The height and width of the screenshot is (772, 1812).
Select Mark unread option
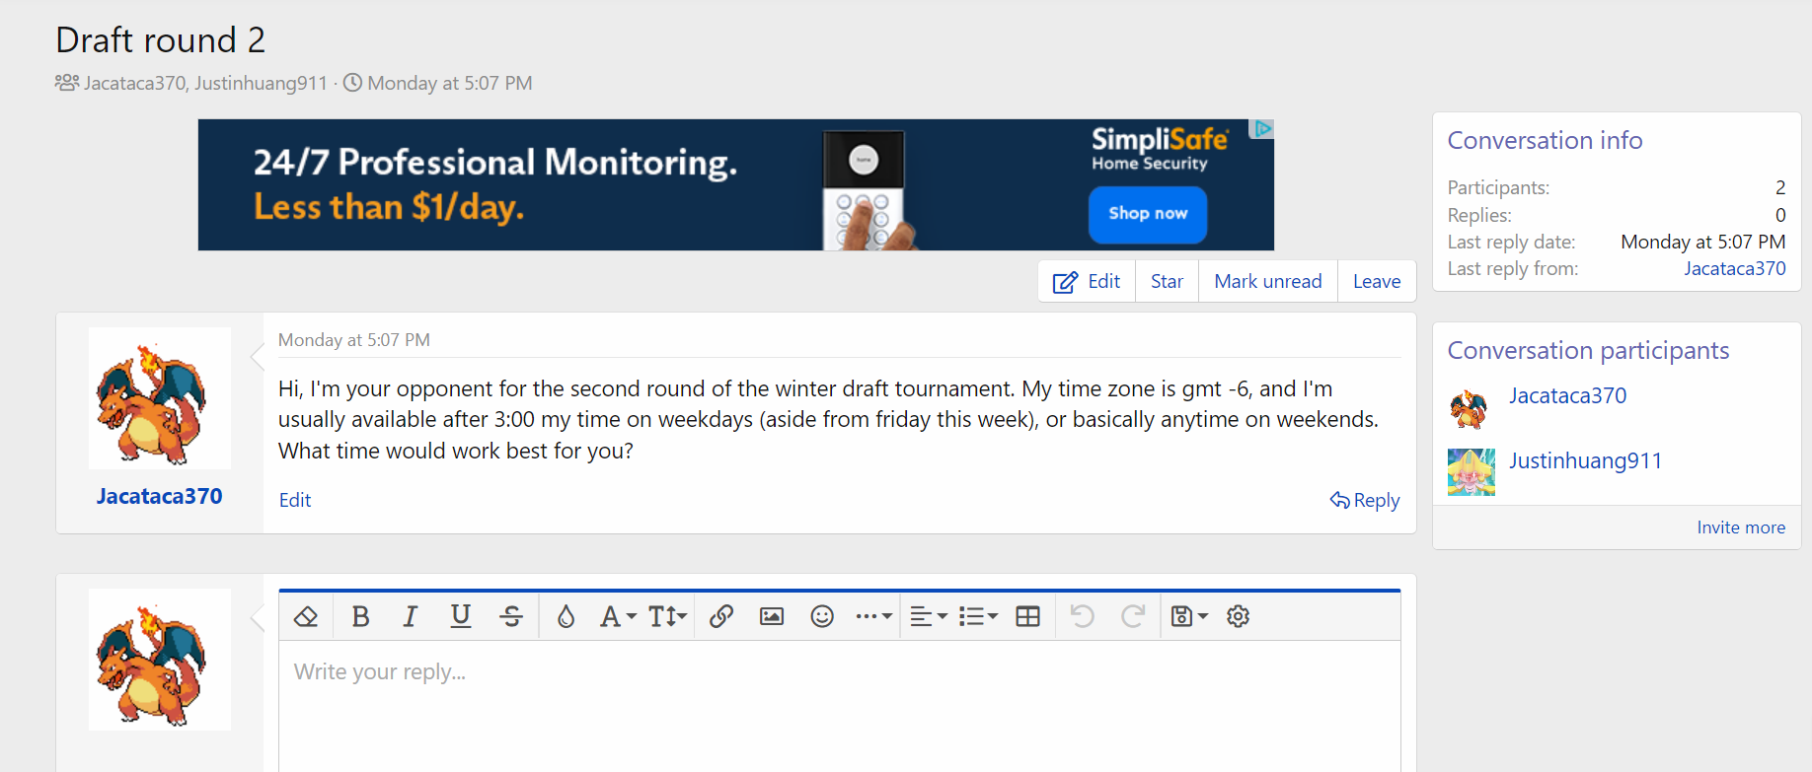tap(1267, 282)
